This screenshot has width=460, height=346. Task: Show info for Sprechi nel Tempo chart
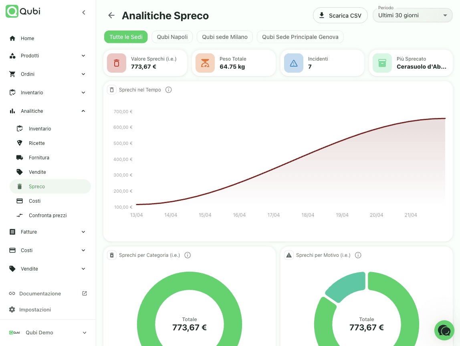(x=168, y=90)
